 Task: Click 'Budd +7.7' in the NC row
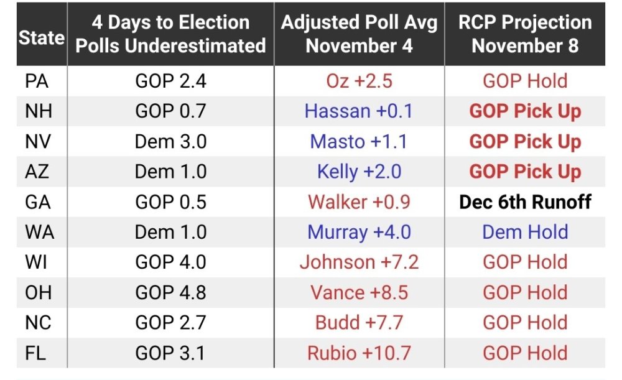359,323
